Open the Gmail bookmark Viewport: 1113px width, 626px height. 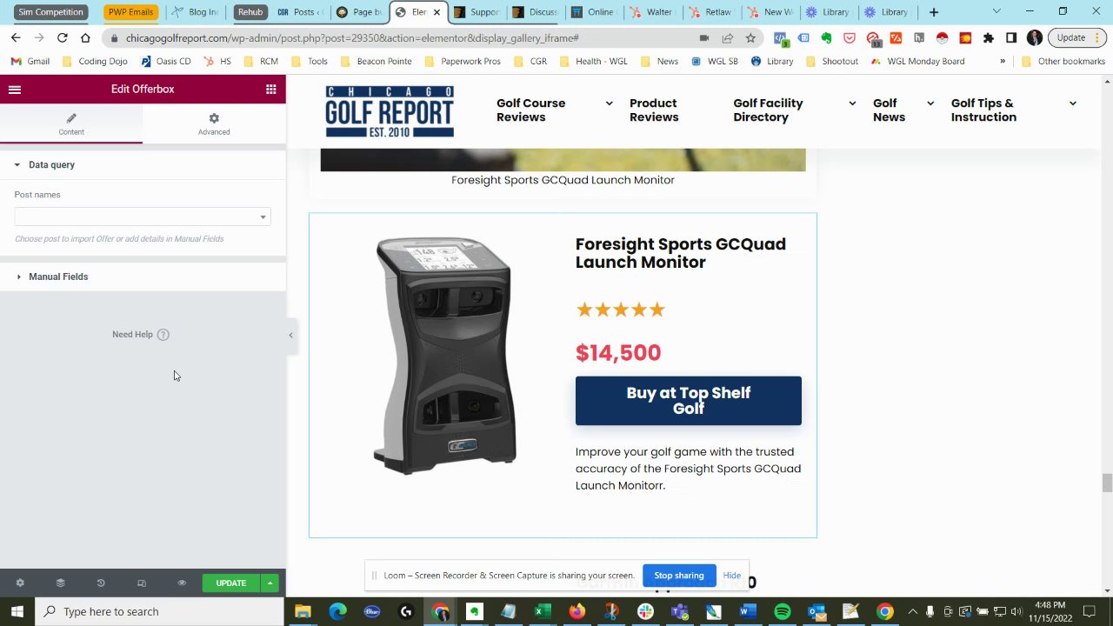pyautogui.click(x=30, y=62)
